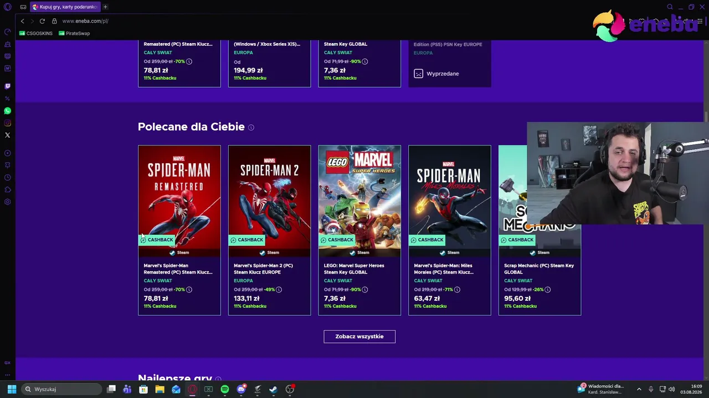Screen dimensions: 709x398
Task: Open the Player icon in sidebar
Action: point(8,153)
